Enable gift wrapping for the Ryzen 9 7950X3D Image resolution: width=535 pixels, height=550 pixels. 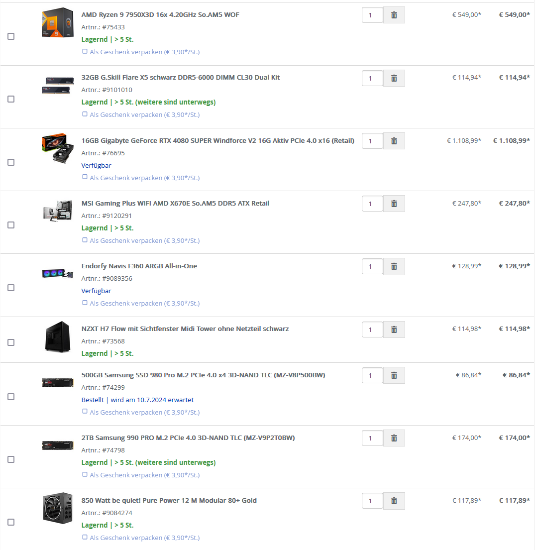pos(85,52)
